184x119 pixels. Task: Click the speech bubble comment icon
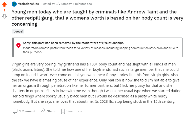click(15, 111)
